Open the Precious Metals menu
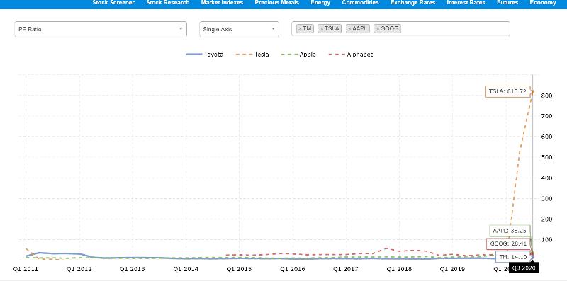Screen dimensions: 567x281 (x=276, y=3)
